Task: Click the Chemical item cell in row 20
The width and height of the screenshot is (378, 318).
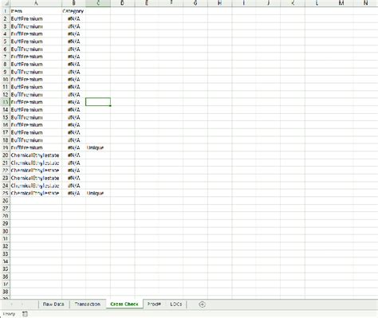Action: tap(36, 155)
